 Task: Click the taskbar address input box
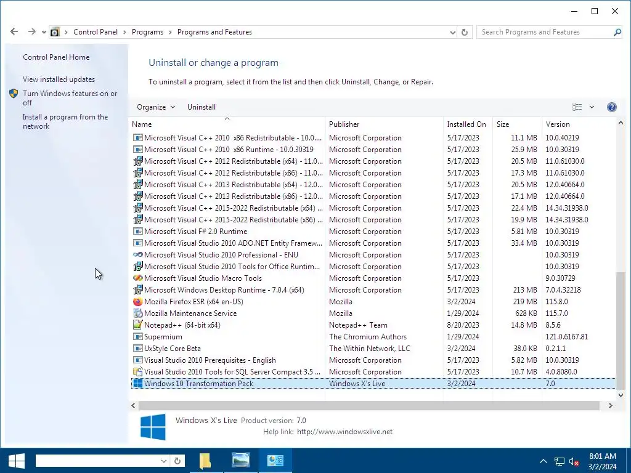pyautogui.click(x=98, y=461)
